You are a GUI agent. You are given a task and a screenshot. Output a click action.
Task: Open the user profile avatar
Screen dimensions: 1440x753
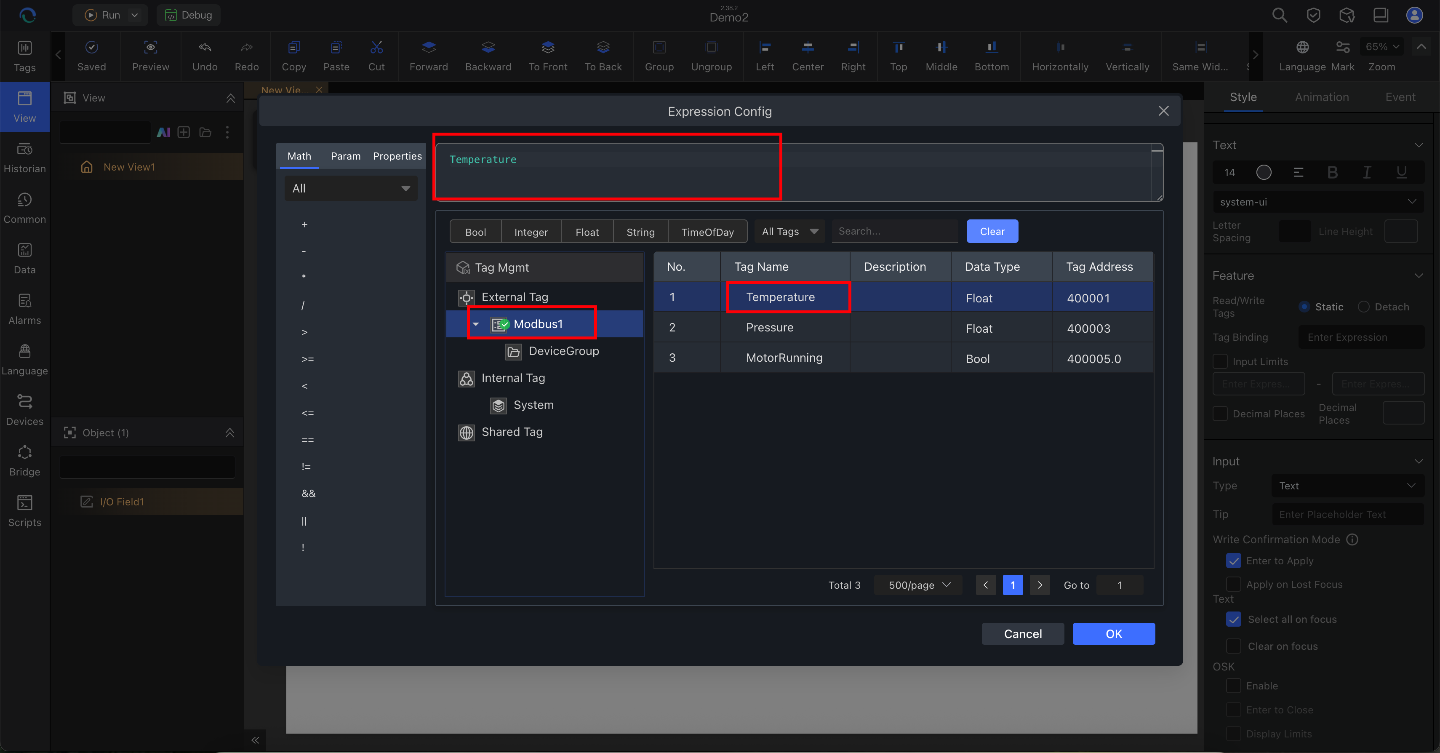click(1414, 15)
